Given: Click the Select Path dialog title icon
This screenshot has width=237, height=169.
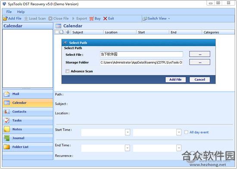Looking at the screenshot, I should (65, 43).
